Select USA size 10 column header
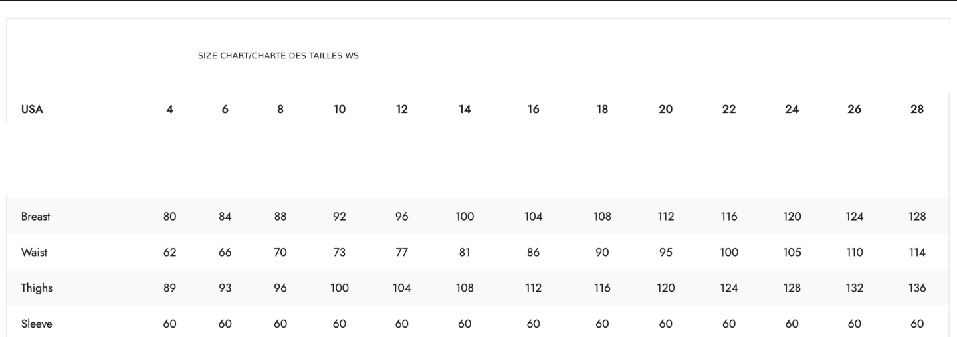This screenshot has width=957, height=337. 340,110
